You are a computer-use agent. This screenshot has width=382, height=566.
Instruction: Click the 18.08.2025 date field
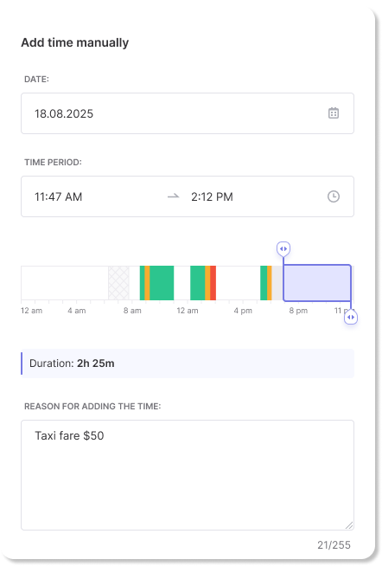pyautogui.click(x=188, y=113)
